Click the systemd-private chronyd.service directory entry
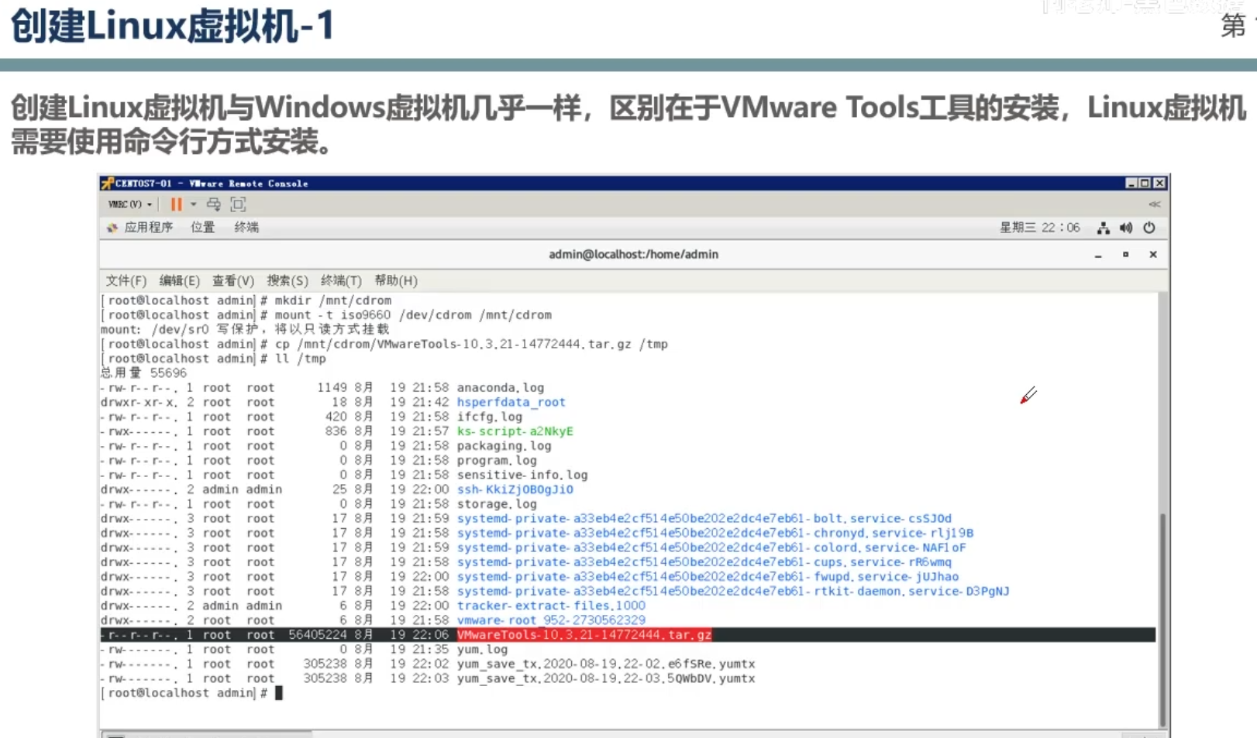 tap(715, 534)
